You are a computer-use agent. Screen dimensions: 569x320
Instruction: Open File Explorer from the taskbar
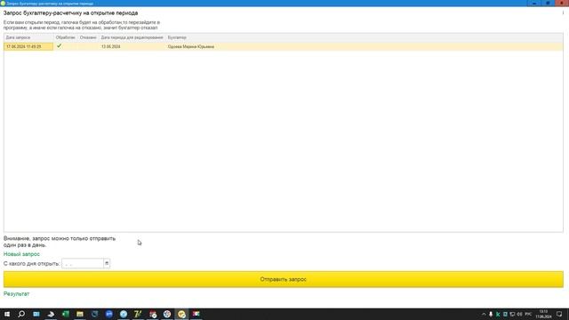pyautogui.click(x=80, y=314)
